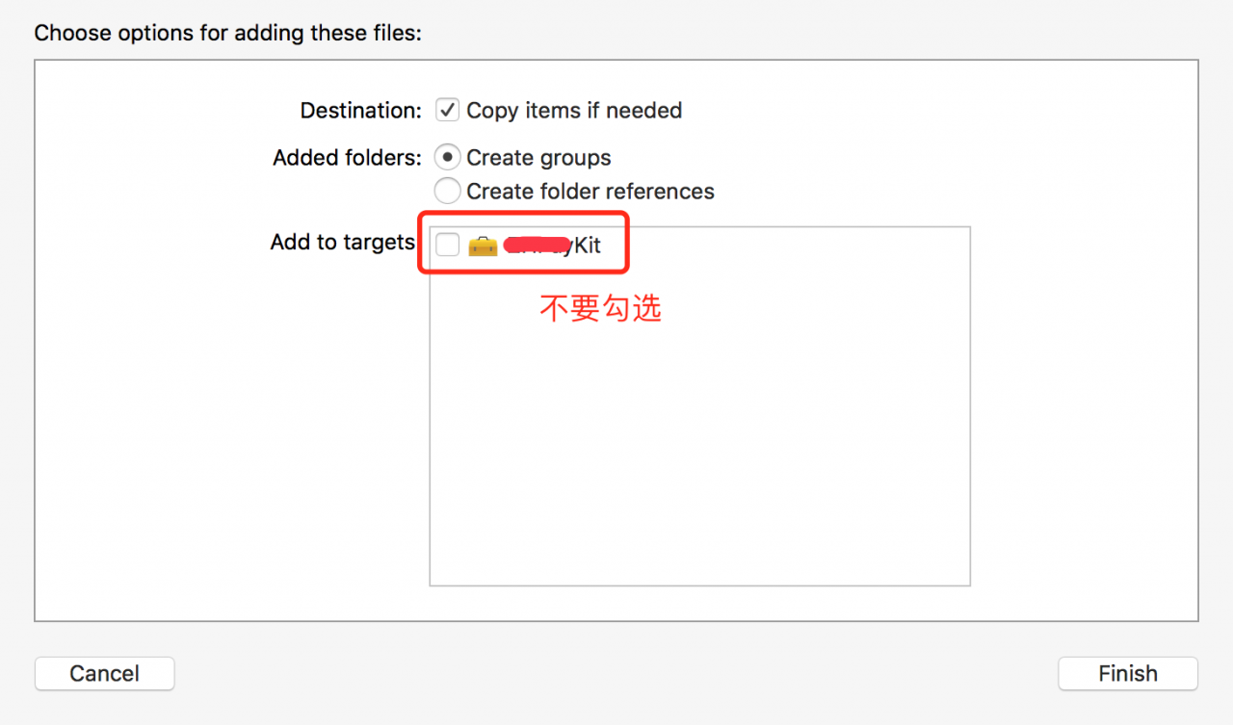Choose the Create folder references radio button
The image size is (1233, 725).
pyautogui.click(x=447, y=191)
